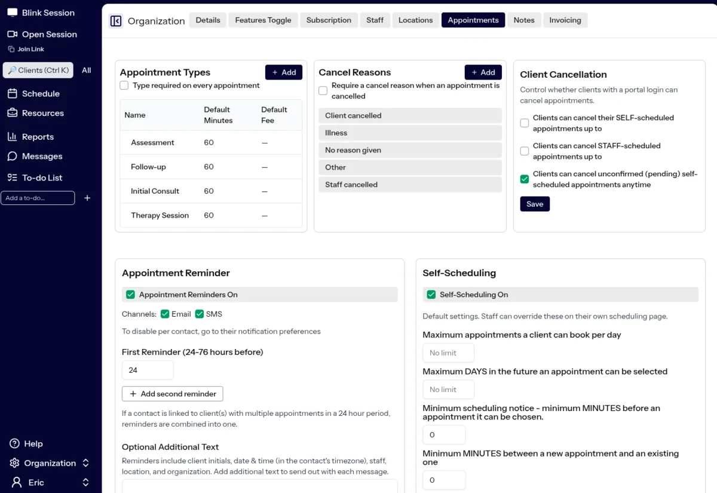This screenshot has height=493, width=717.
Task: Uncheck the Email channel checkbox
Action: pos(165,314)
